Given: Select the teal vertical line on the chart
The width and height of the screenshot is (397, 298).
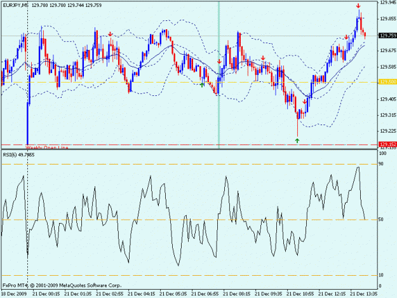Looking at the screenshot, I should pos(219,75).
